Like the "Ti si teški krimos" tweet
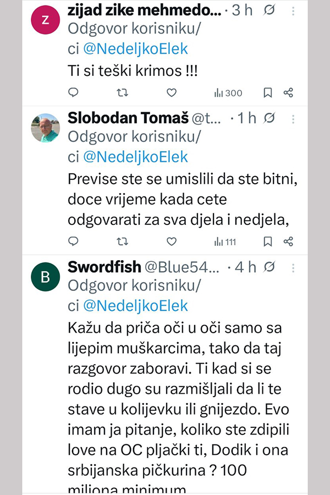Viewport: 330px width, 495px height. (172, 92)
